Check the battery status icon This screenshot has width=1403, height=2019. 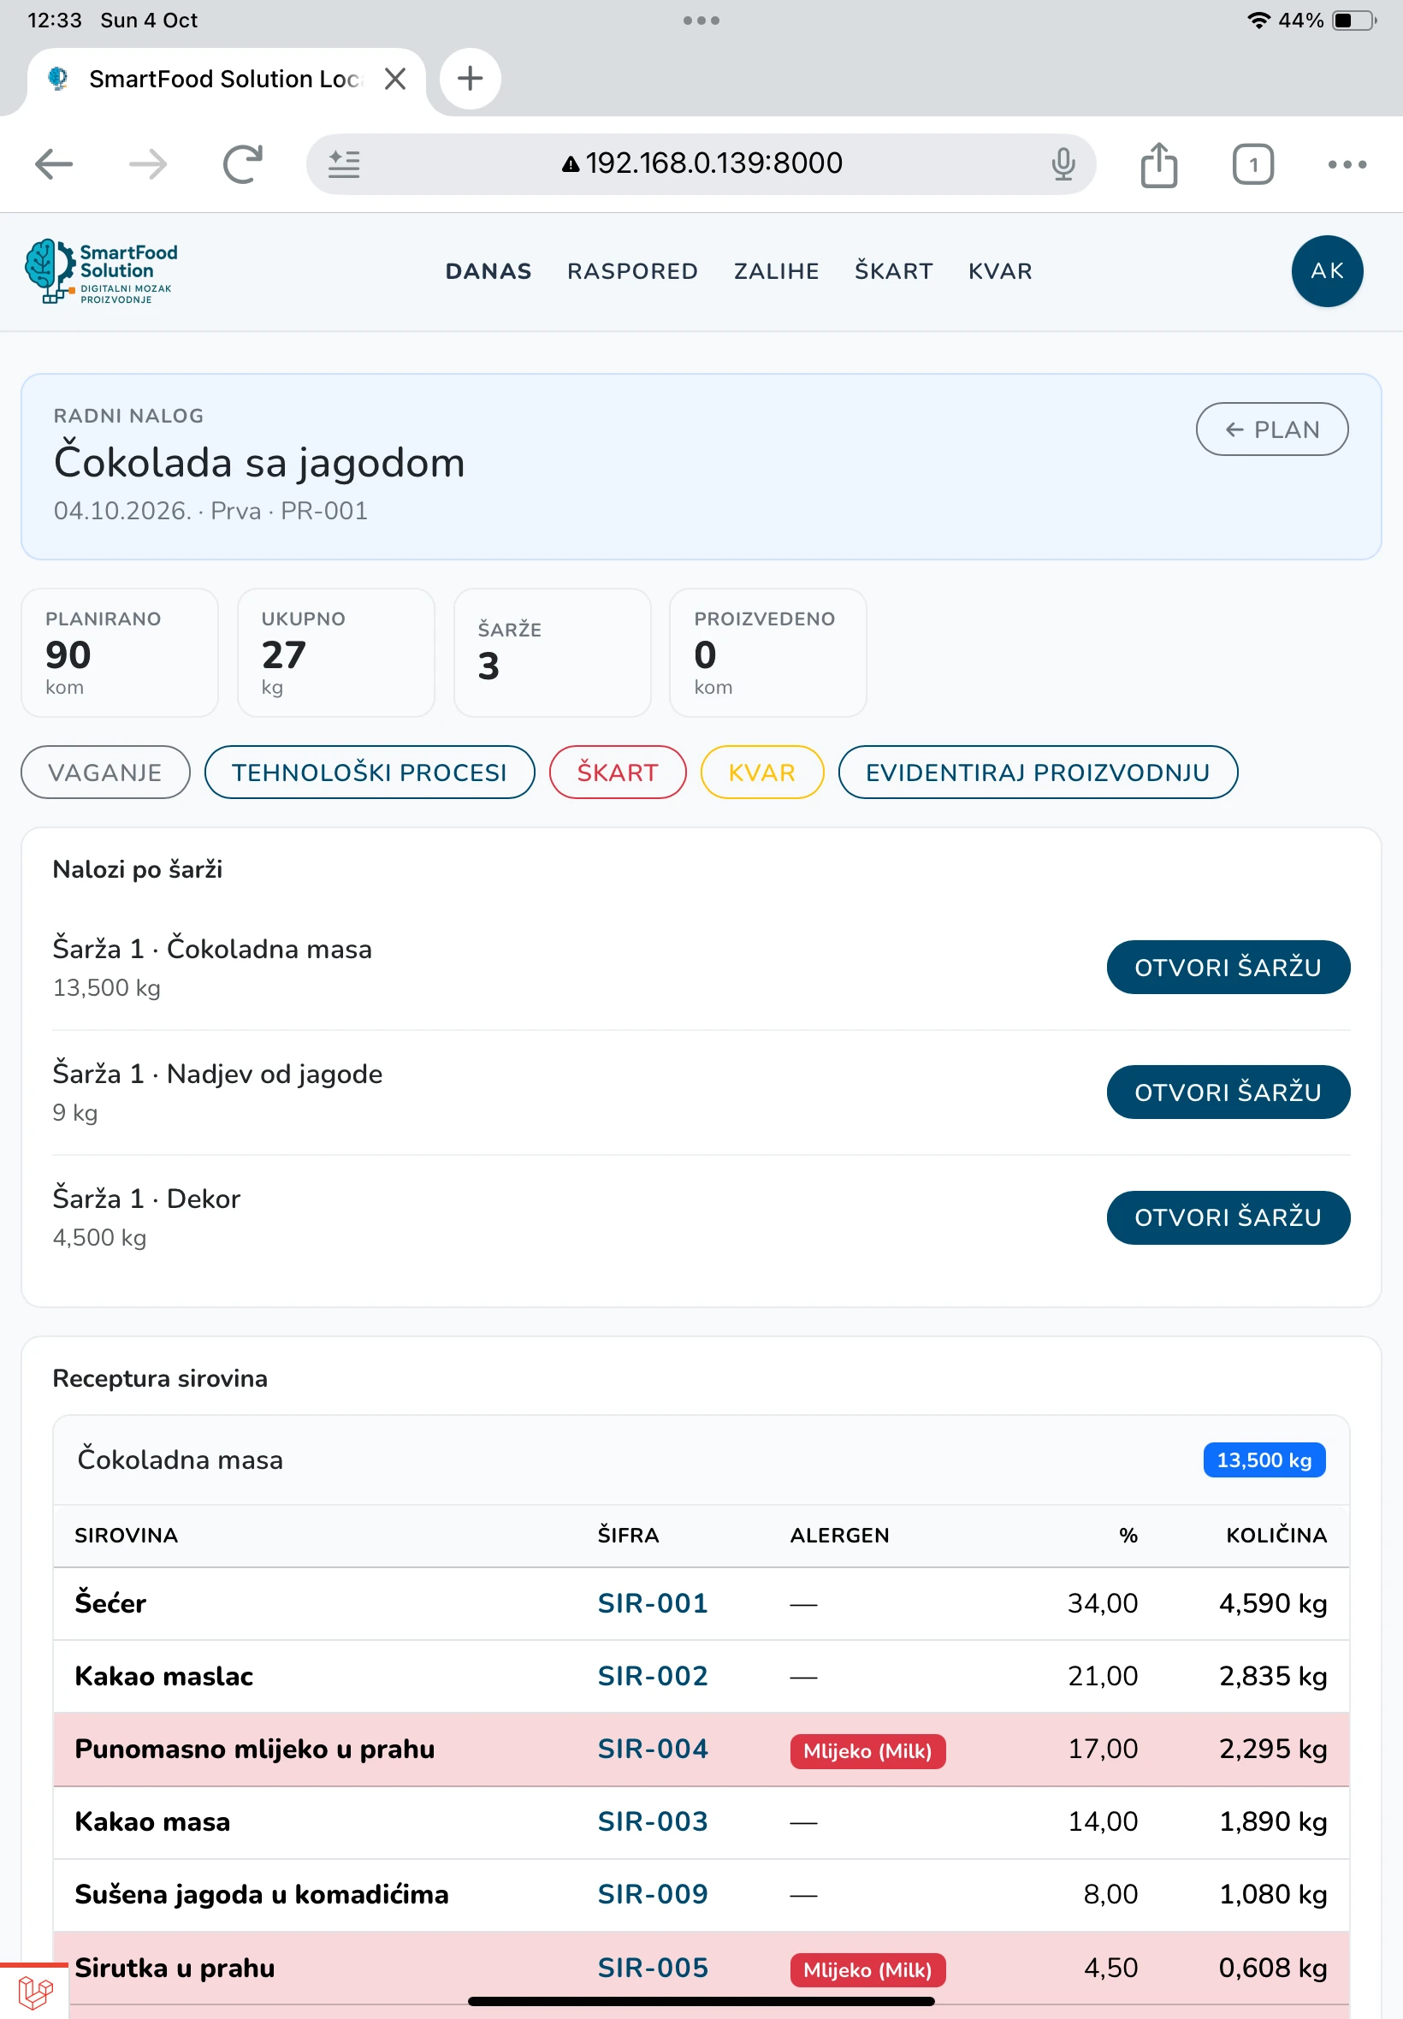1353,21
